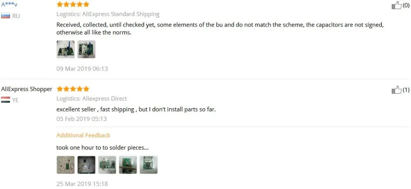Viewport: 411px width, 189px height.
Task: Open third thumbnail under Additional Feedback
Action: coord(107,165)
